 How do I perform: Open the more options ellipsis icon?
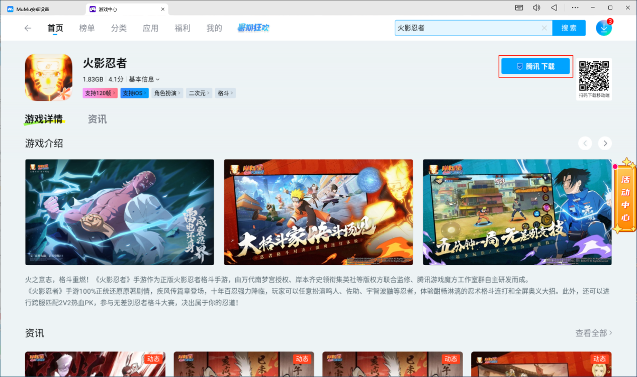(x=575, y=7)
